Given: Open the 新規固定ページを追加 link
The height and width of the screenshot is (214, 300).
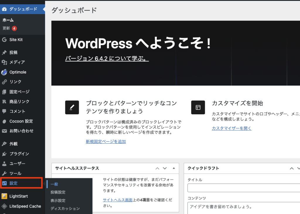Looking at the screenshot, I should click(x=106, y=141).
